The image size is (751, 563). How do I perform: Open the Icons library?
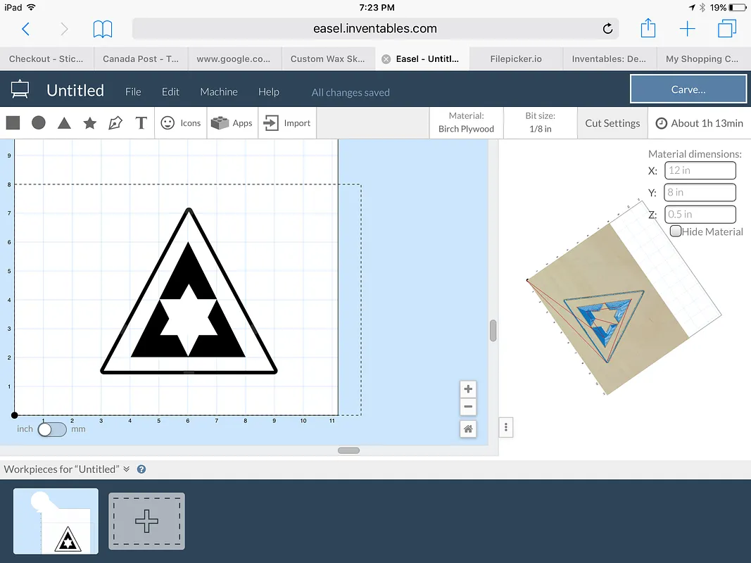pyautogui.click(x=181, y=123)
